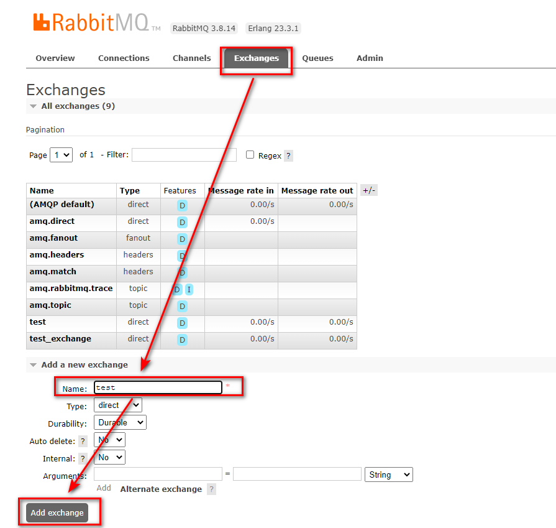This screenshot has height=528, width=556.
Task: Open the test_exchange exchange link
Action: (x=60, y=339)
